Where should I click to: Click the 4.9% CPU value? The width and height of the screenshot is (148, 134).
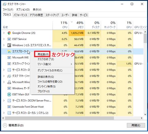[65, 33]
